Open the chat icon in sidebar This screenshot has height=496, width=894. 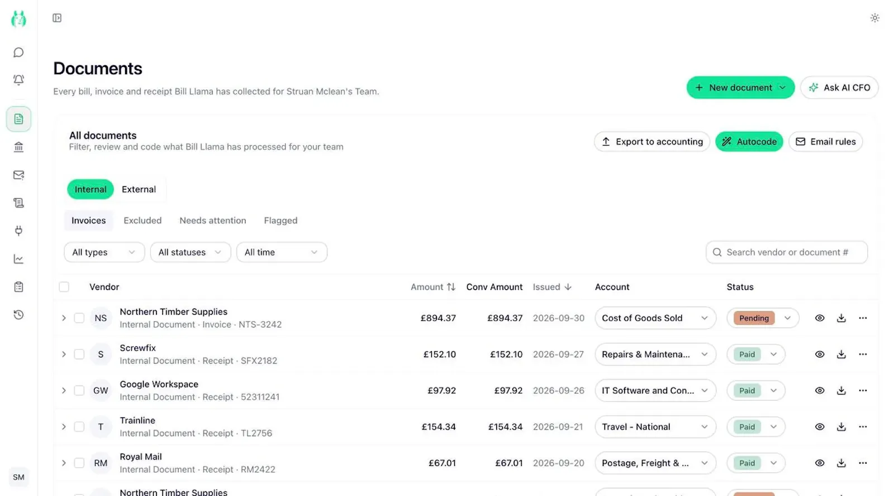point(18,52)
